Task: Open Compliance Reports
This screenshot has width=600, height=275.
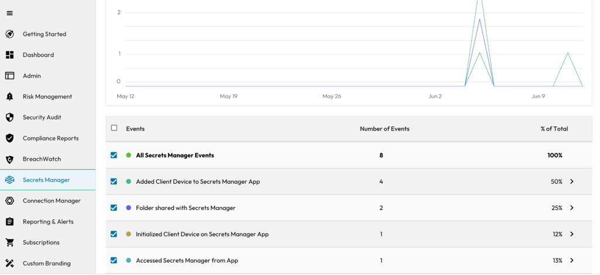Action: (x=51, y=138)
